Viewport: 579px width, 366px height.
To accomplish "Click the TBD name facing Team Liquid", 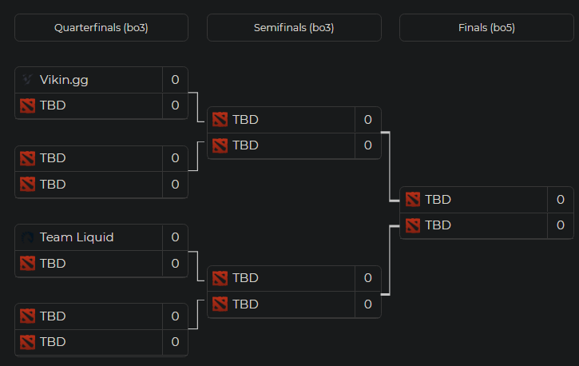I will [53, 263].
